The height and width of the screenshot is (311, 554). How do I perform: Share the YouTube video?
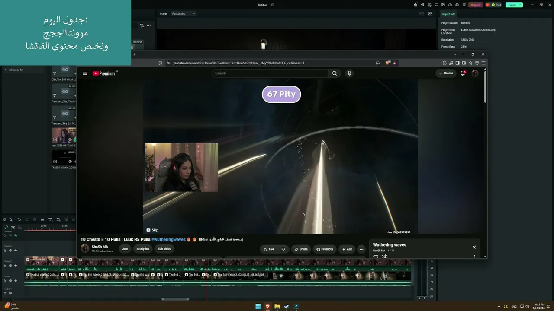point(301,249)
